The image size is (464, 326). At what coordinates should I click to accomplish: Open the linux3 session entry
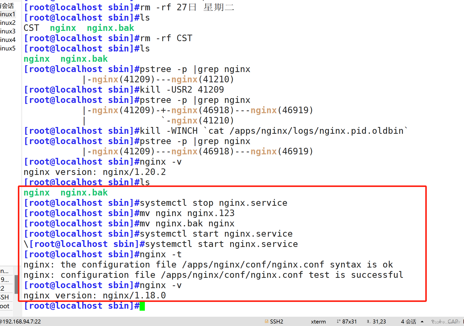tap(8, 31)
